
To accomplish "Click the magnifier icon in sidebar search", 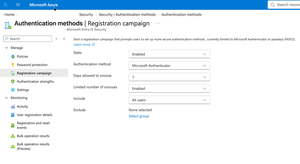I will 7,39.
